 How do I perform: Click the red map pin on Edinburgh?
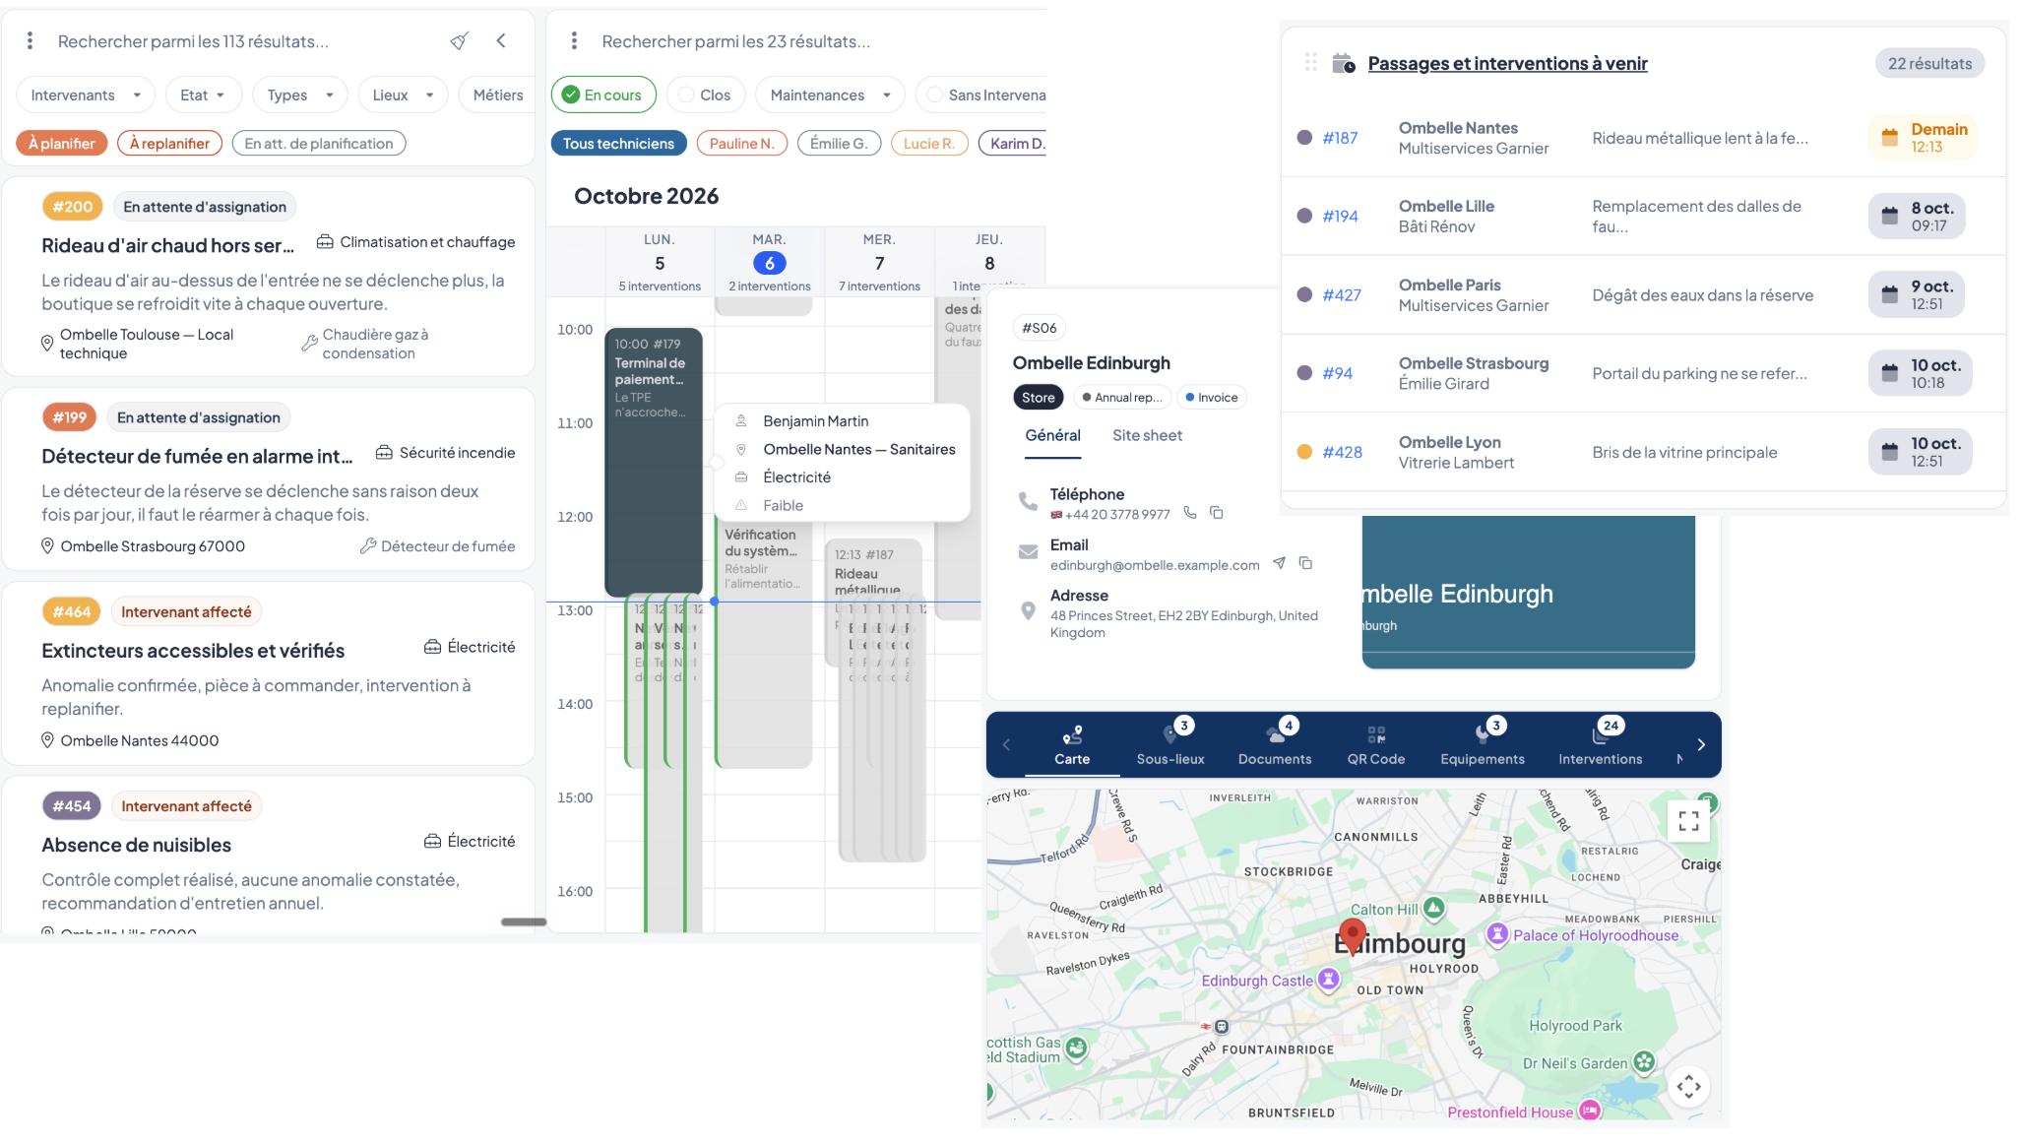[x=1352, y=935]
